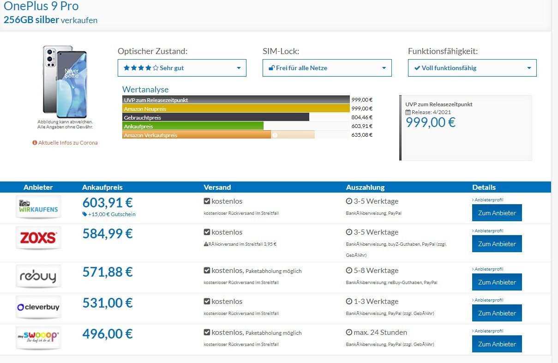Click the Auszahlung column header
Viewport: 558px width, 363px height.
click(x=365, y=187)
